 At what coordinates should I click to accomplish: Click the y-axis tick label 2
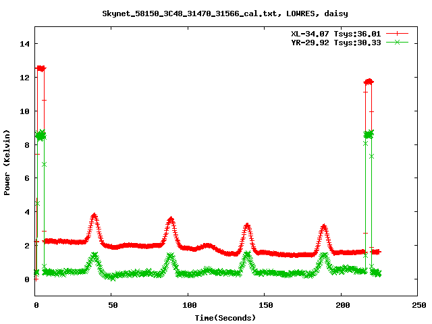tap(27, 246)
